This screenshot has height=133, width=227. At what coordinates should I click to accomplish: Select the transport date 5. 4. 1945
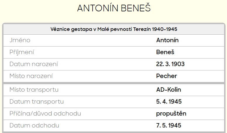(x=169, y=102)
